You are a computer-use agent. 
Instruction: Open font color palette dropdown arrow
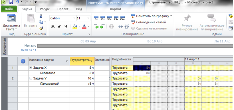click(88, 27)
